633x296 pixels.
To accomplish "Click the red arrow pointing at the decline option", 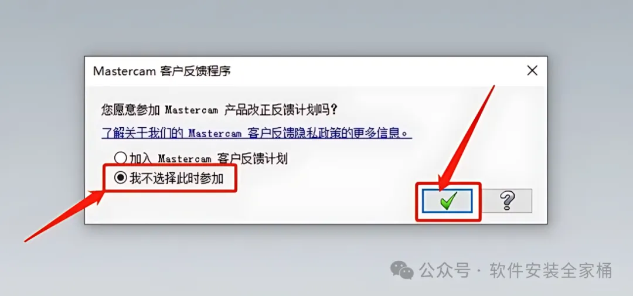I will [x=63, y=216].
